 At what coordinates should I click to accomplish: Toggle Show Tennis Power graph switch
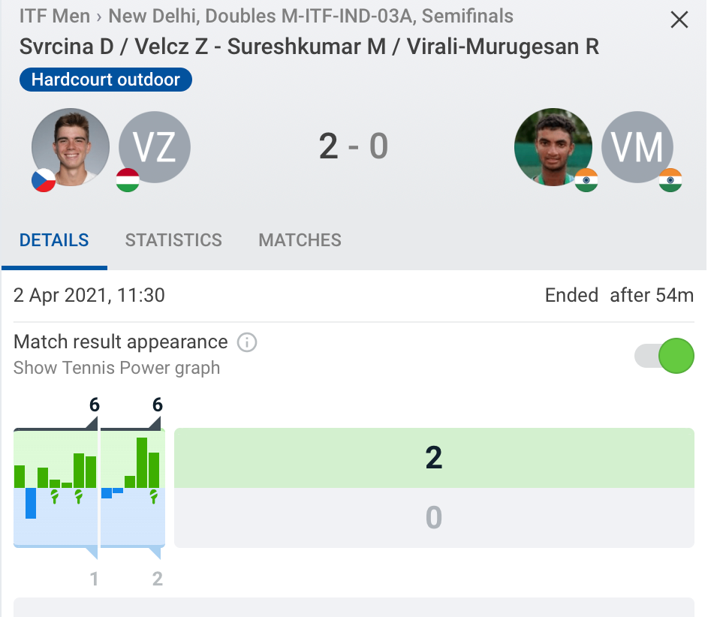(x=664, y=356)
